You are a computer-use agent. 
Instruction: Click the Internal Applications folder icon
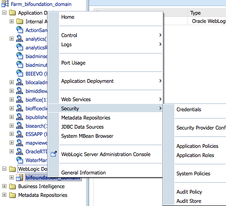[x=20, y=22]
